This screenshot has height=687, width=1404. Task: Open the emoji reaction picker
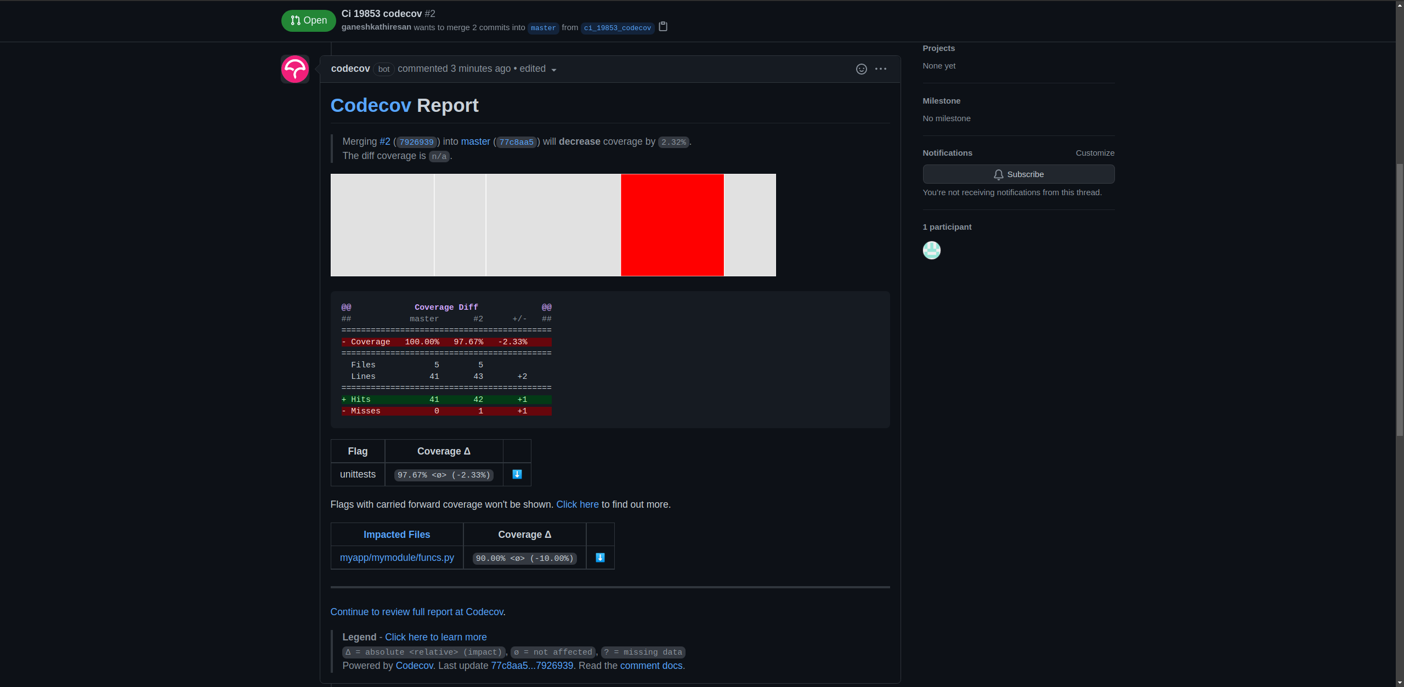[861, 69]
